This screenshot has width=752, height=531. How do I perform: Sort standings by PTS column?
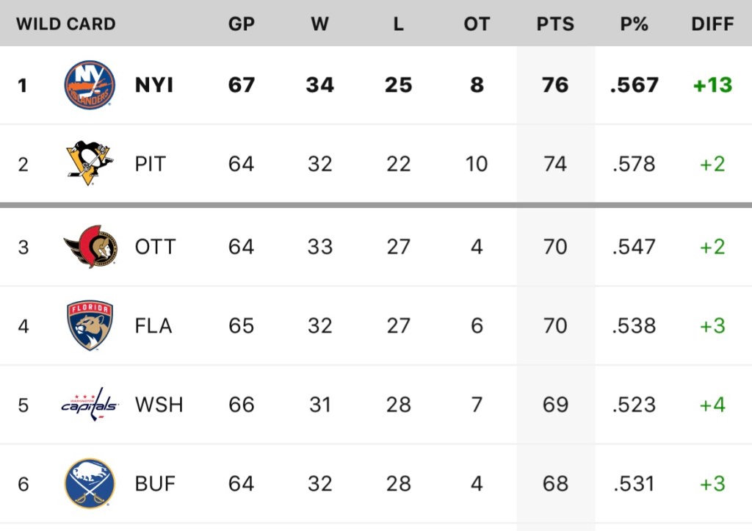pyautogui.click(x=555, y=24)
